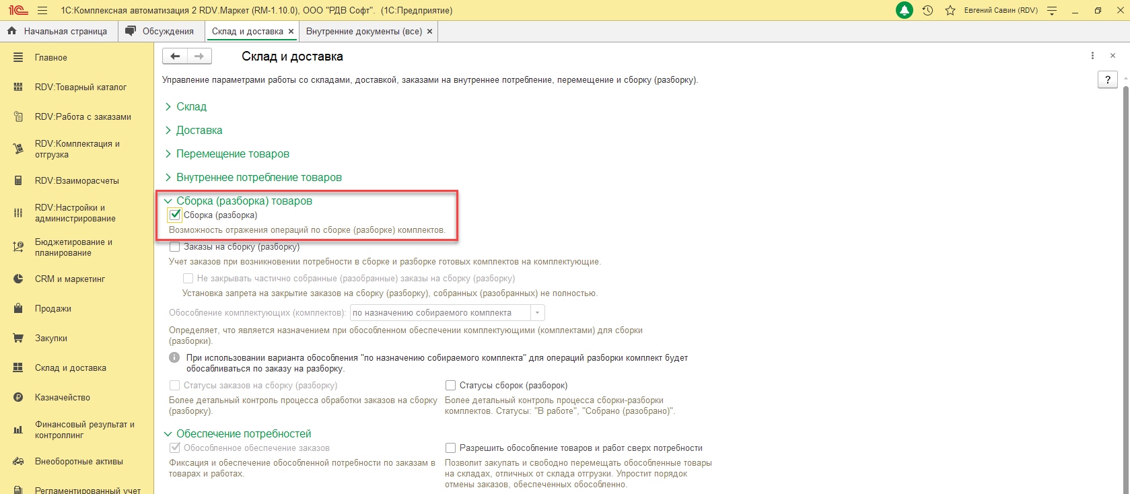Switch to Внутренние документы (все) tab
1130x494 pixels.
pyautogui.click(x=364, y=32)
